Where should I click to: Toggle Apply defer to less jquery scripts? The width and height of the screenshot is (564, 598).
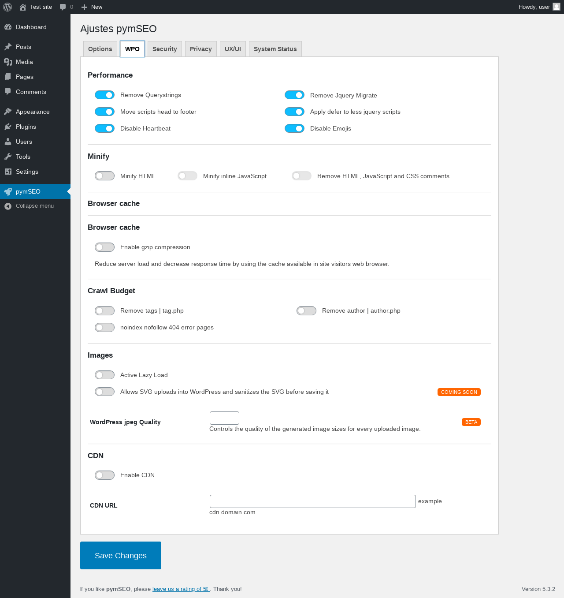294,112
